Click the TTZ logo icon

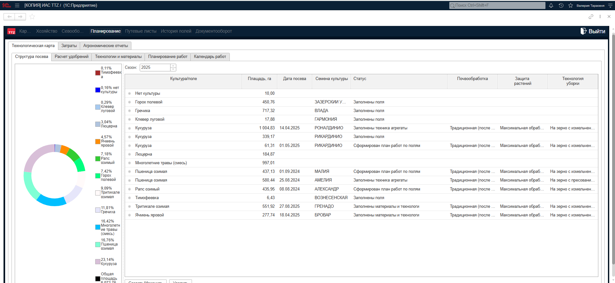coord(12,31)
